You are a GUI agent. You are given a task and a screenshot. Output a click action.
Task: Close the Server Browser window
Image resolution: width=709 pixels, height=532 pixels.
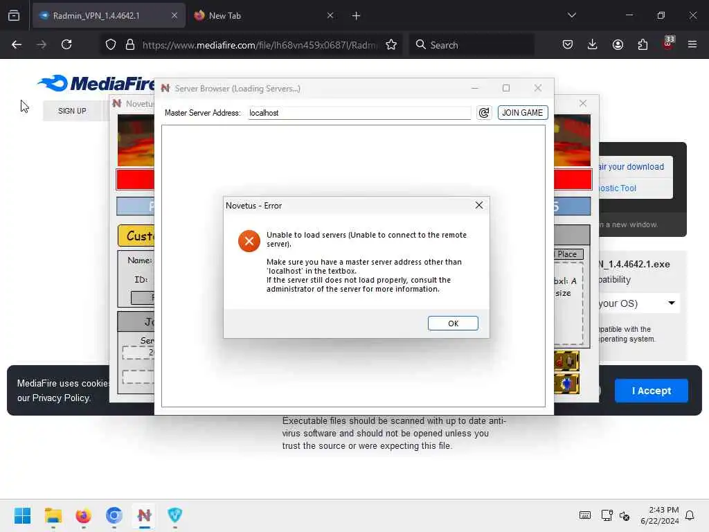click(x=537, y=88)
